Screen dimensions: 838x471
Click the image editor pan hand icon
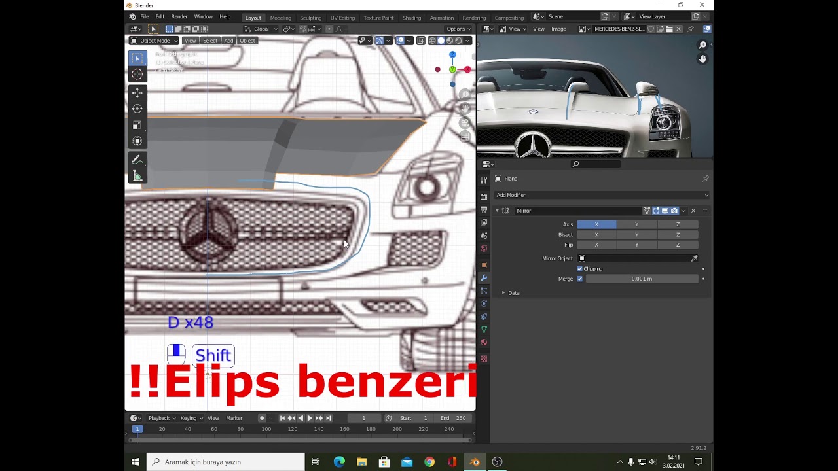[702, 59]
